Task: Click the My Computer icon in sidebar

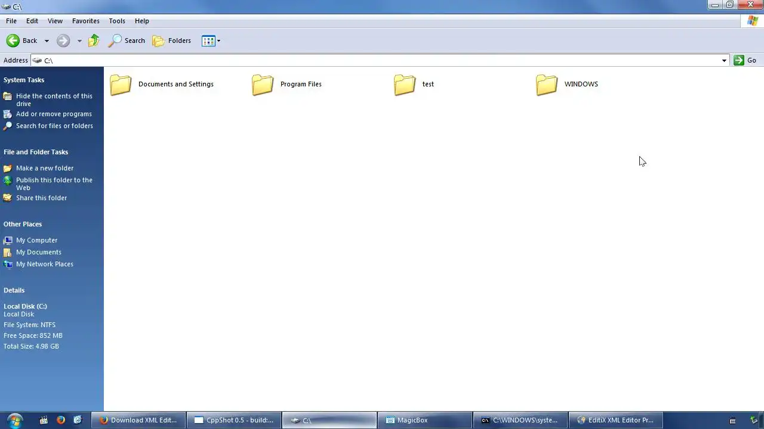Action: (8, 240)
